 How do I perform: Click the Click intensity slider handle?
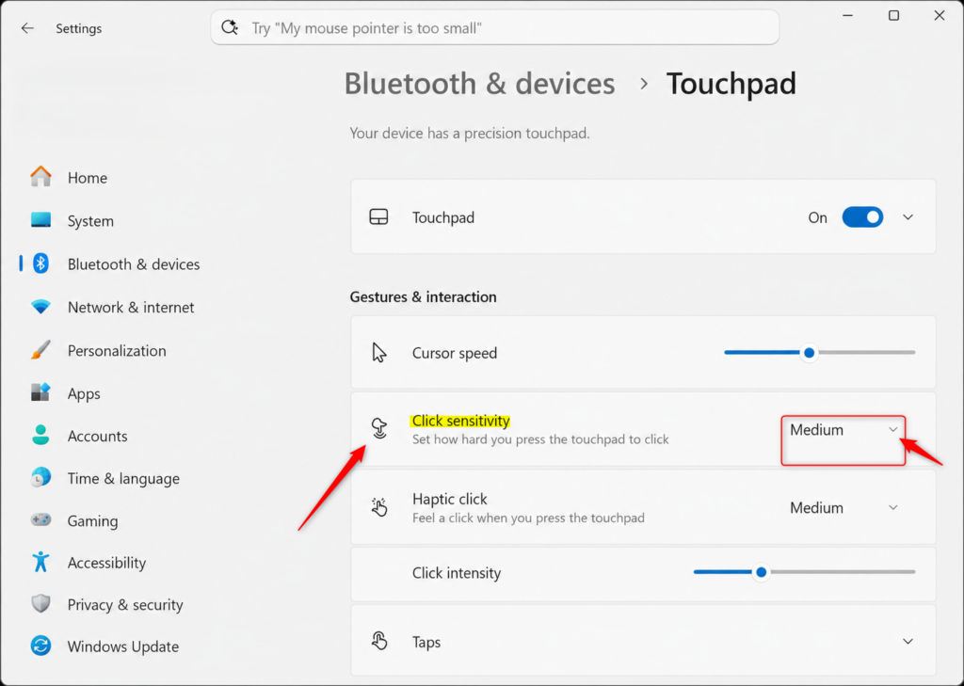[761, 572]
